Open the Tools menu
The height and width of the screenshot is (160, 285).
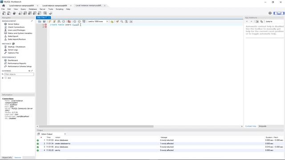coord(51,9)
